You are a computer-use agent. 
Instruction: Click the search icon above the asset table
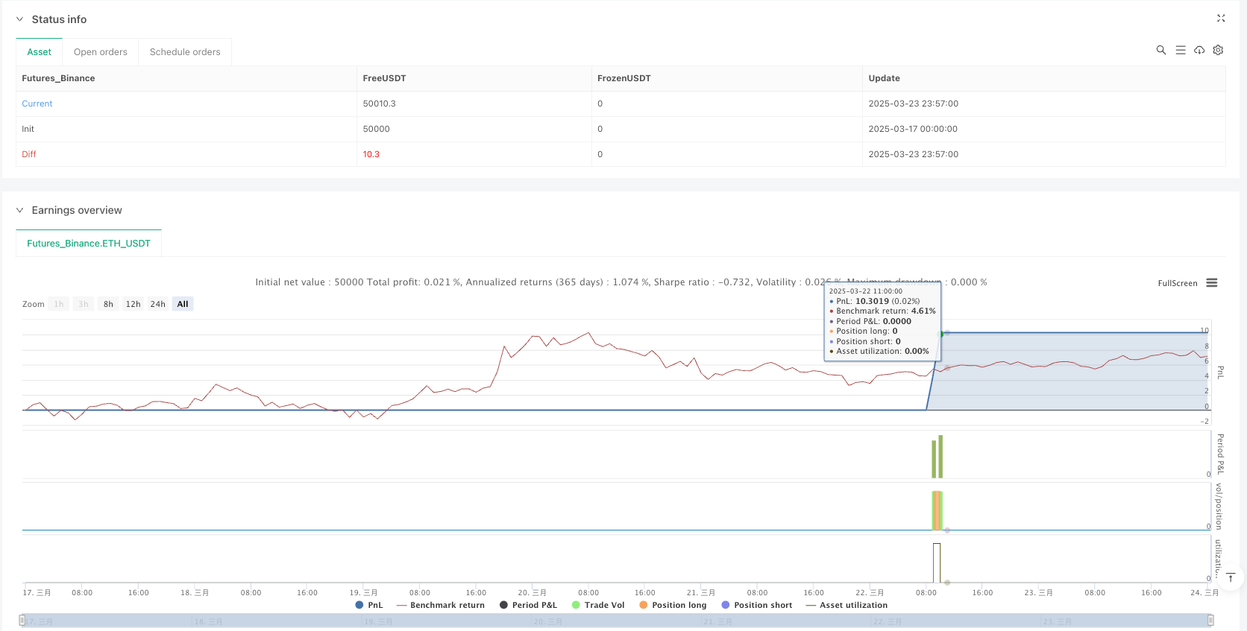pos(1160,50)
